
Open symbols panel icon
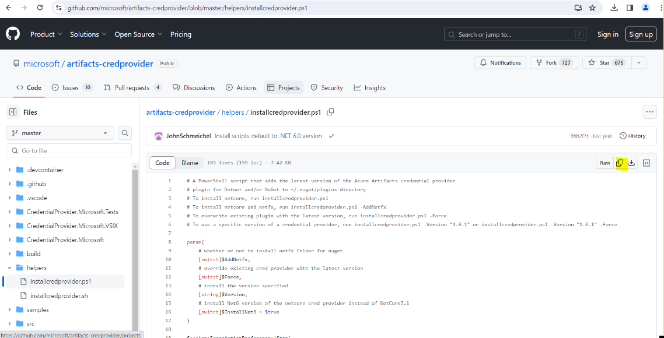646,163
